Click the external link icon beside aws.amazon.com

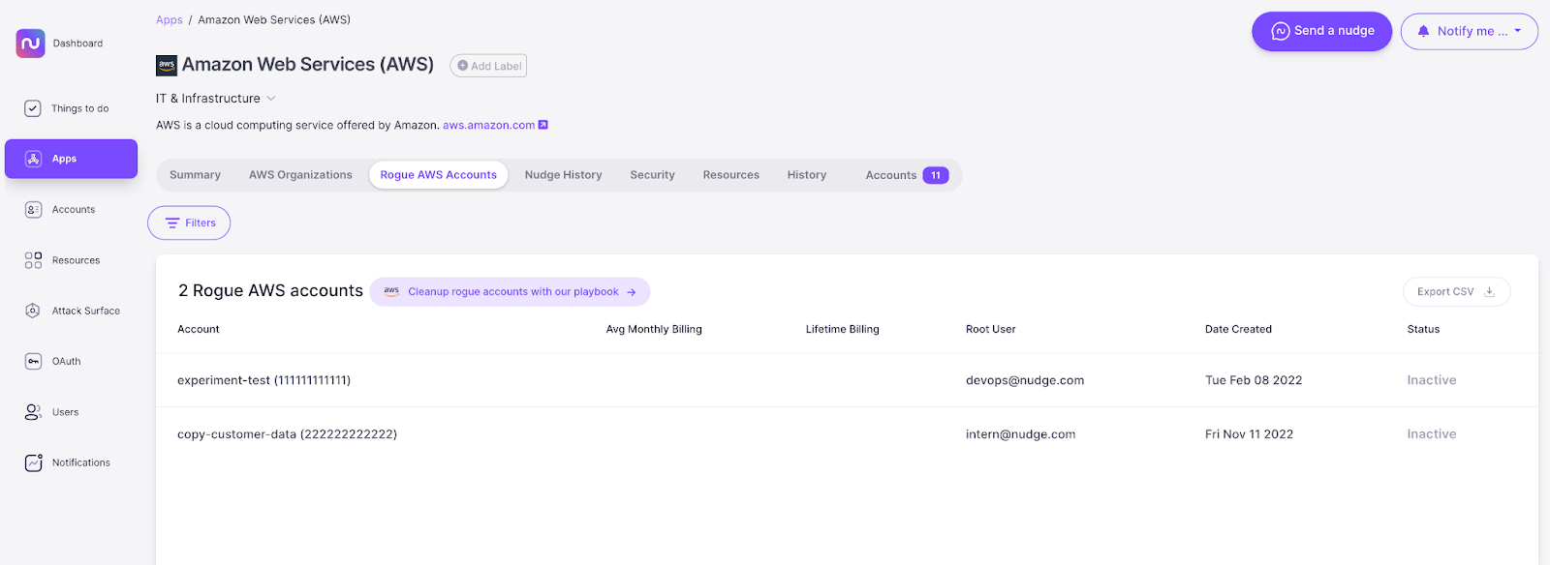pos(543,125)
